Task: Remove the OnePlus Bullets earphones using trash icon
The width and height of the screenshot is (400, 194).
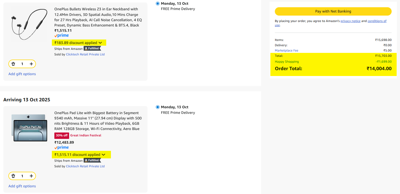Action: (x=13, y=64)
